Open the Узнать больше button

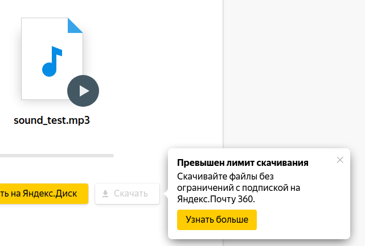pyautogui.click(x=217, y=220)
